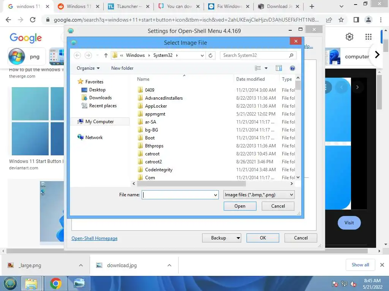Click the Back arrow in the file dialog

tap(77, 55)
